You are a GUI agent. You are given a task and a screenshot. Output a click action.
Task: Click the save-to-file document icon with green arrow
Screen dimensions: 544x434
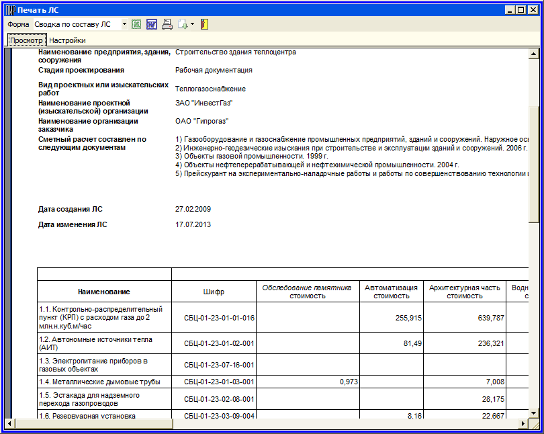(182, 24)
